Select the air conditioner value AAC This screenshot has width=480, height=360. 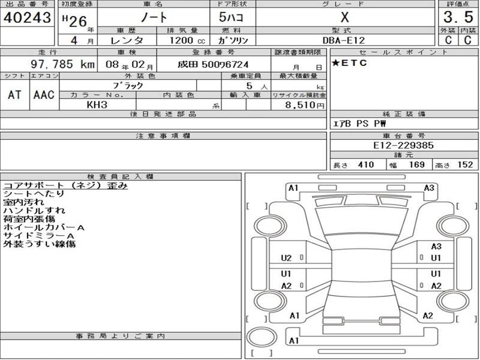(44, 95)
